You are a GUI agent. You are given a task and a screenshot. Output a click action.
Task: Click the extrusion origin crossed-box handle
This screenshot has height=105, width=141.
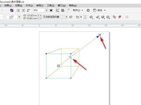coord(58,66)
